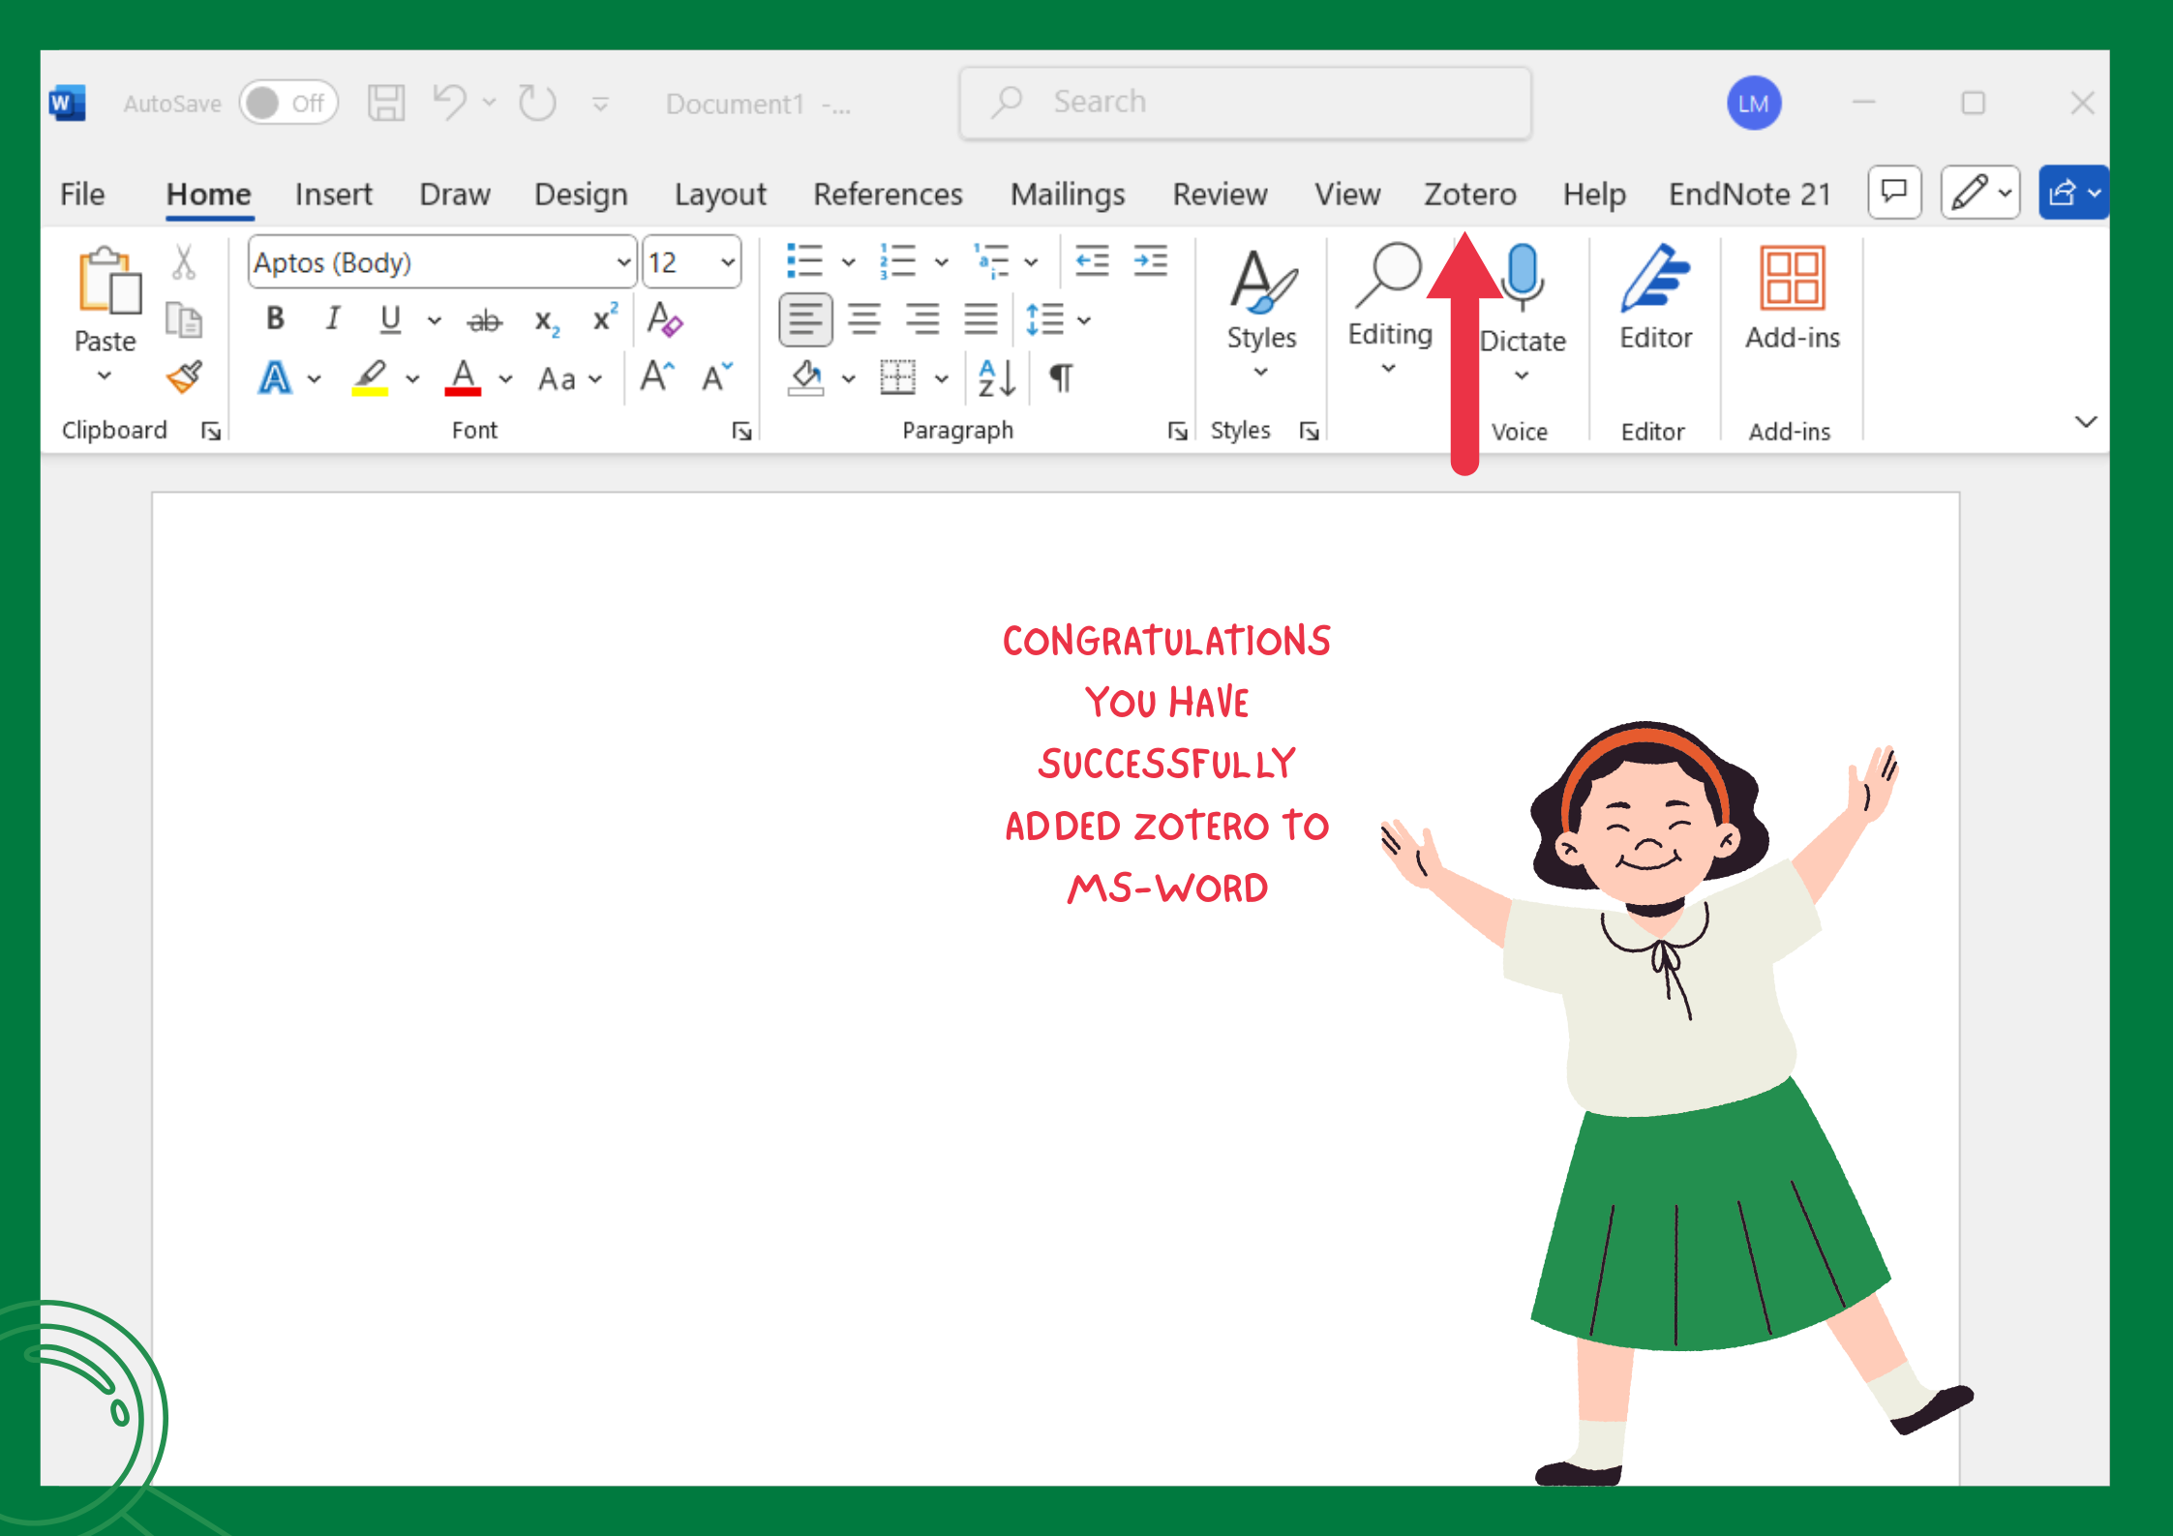This screenshot has width=2173, height=1536.
Task: Toggle Align Left alignment
Action: point(805,318)
